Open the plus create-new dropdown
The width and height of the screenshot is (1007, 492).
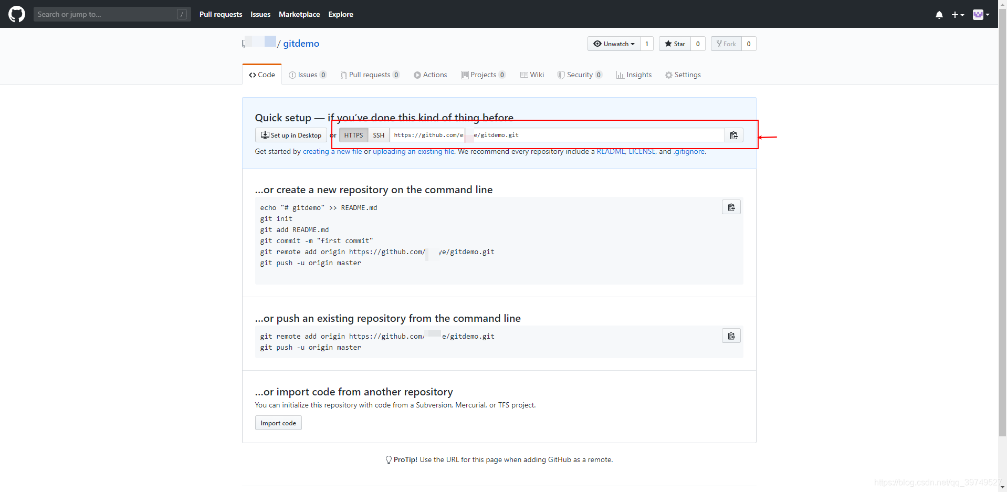coord(958,15)
